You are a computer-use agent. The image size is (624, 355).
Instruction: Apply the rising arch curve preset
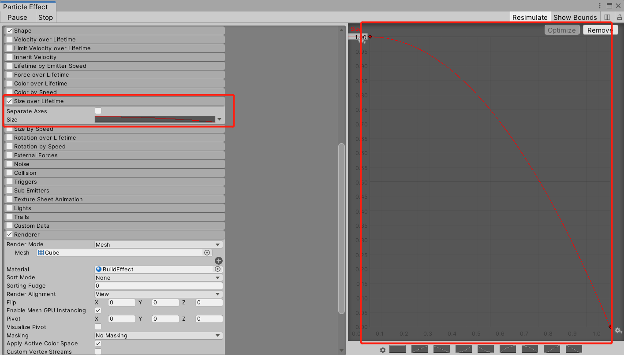tap(508, 349)
